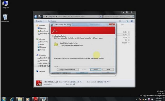Open Explorer help question mark icon
Viewport: 165px width, 101px height.
pyautogui.click(x=132, y=21)
